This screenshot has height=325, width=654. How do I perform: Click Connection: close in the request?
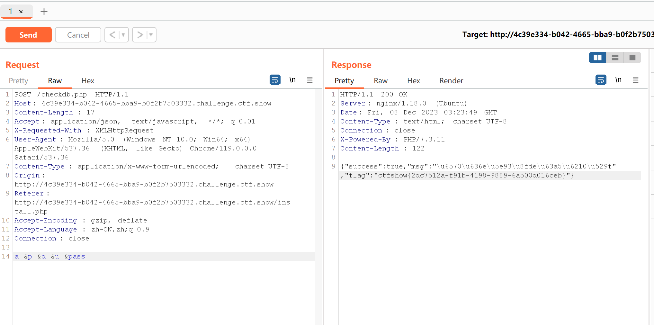(x=52, y=239)
